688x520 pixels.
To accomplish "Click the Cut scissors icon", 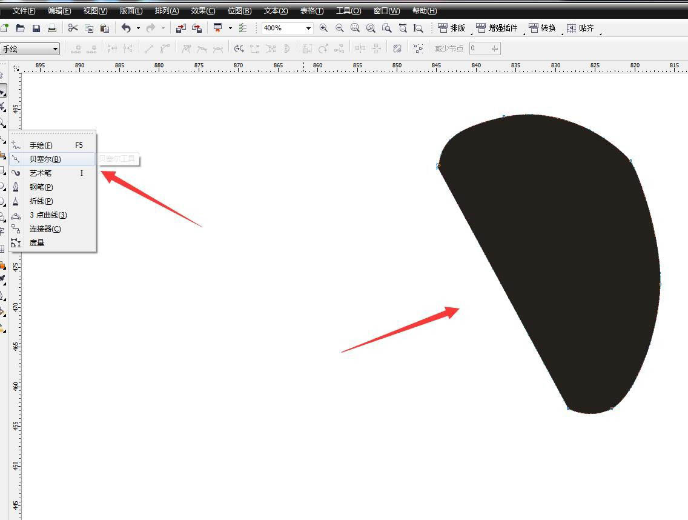I will pos(73,28).
